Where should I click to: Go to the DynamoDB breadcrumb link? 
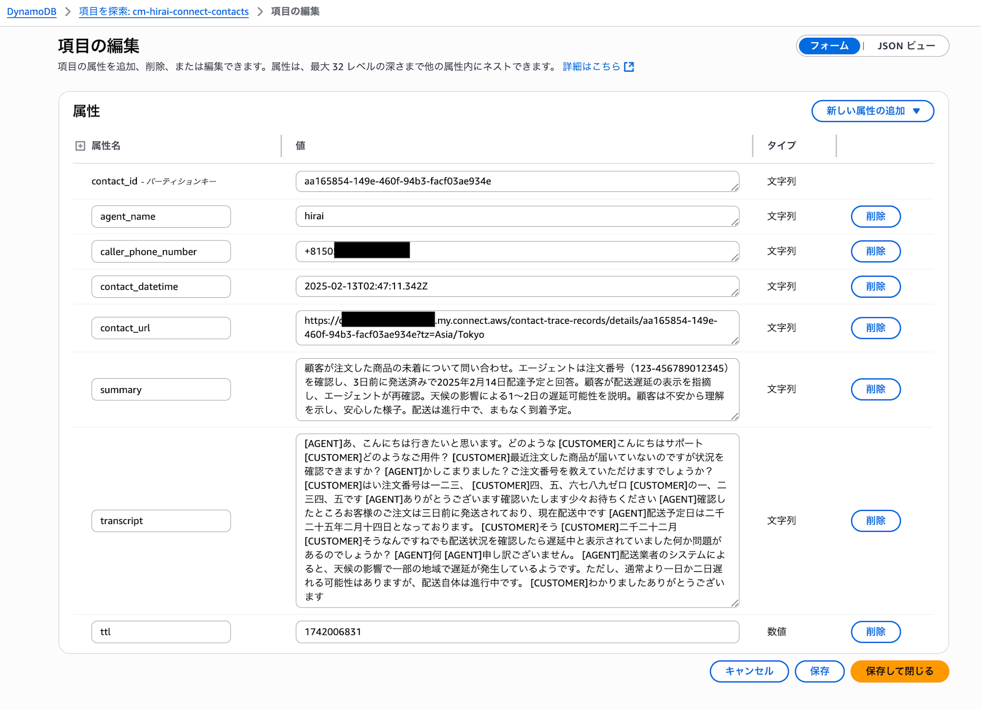31,11
